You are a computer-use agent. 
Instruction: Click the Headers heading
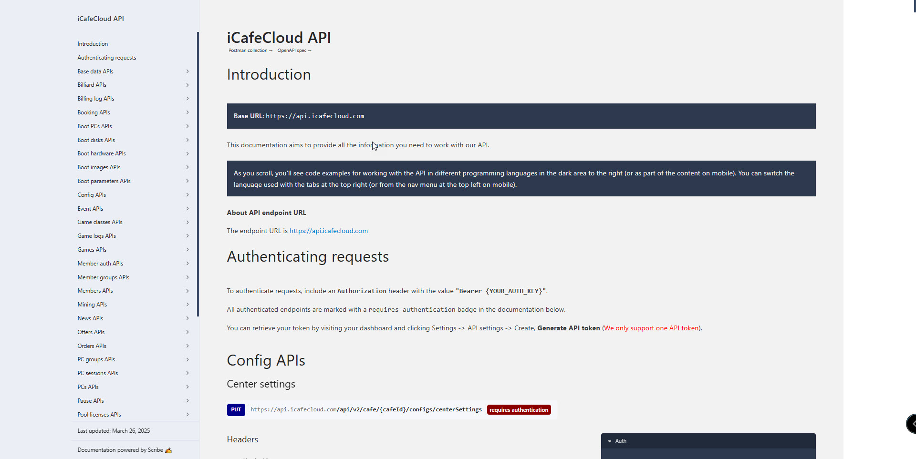(242, 439)
